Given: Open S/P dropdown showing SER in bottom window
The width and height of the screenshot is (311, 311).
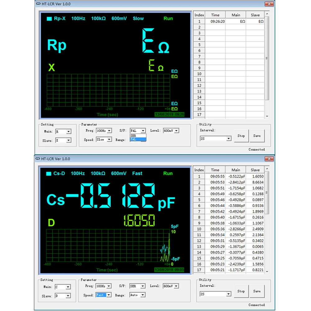Looking at the screenshot, I should (x=137, y=286).
